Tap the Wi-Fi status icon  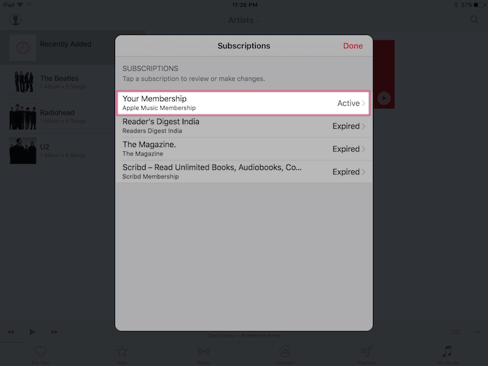[x=20, y=5]
